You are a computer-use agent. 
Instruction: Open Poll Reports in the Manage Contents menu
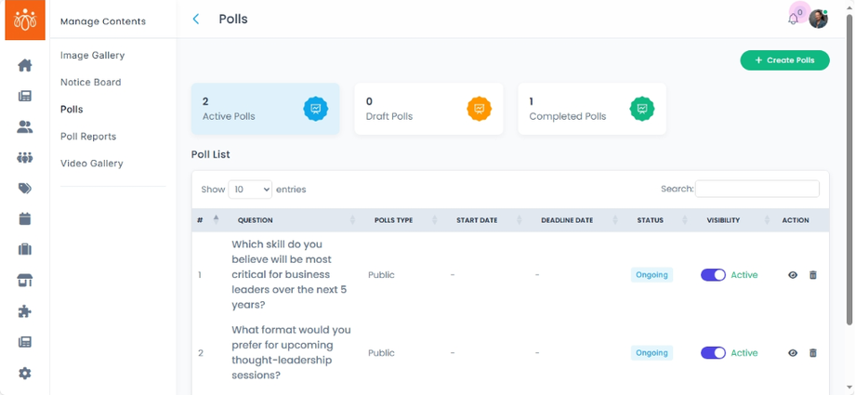(x=88, y=137)
